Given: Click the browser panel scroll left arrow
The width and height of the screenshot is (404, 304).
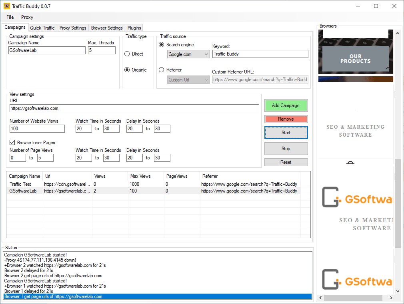Looking at the screenshot, I should [321, 298].
